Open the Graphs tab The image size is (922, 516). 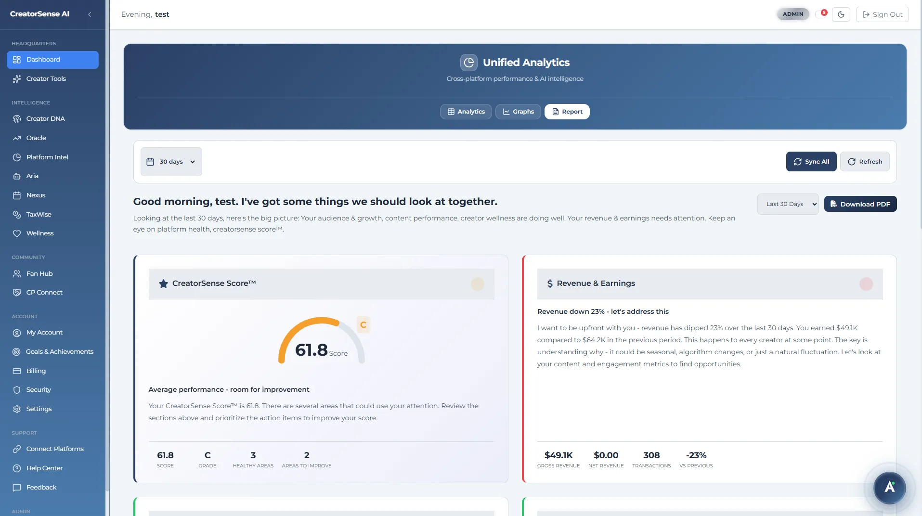click(x=518, y=111)
